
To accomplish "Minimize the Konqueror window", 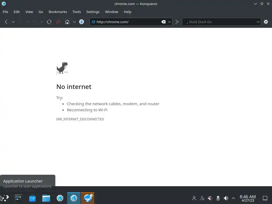I will [255, 4].
